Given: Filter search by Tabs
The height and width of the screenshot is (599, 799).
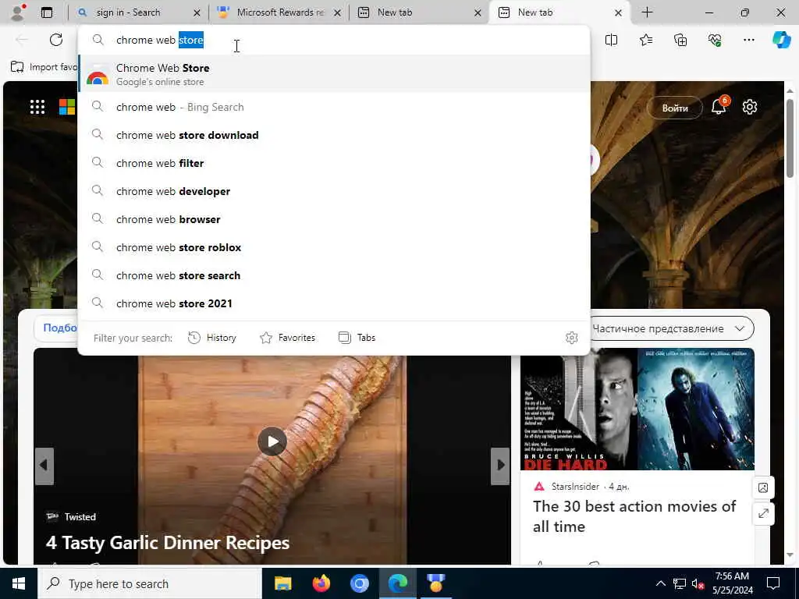Looking at the screenshot, I should 357,338.
